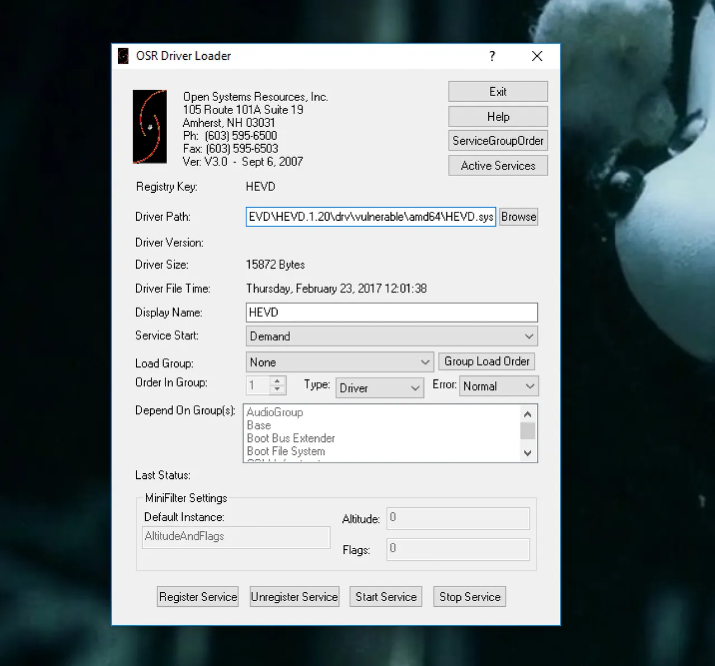Select Boot File System in dependency list
Viewport: 715px width, 666px height.
(286, 451)
